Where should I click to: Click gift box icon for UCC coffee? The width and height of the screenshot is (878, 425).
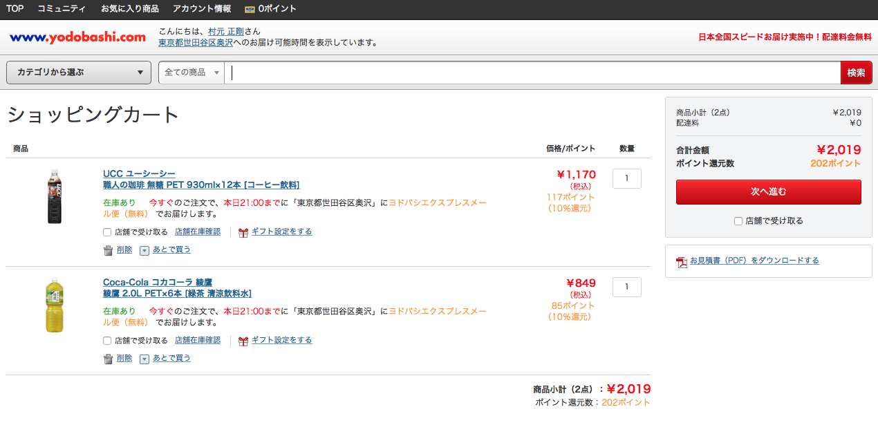(x=243, y=232)
